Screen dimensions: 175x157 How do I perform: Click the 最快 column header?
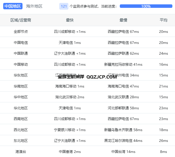(70, 20)
